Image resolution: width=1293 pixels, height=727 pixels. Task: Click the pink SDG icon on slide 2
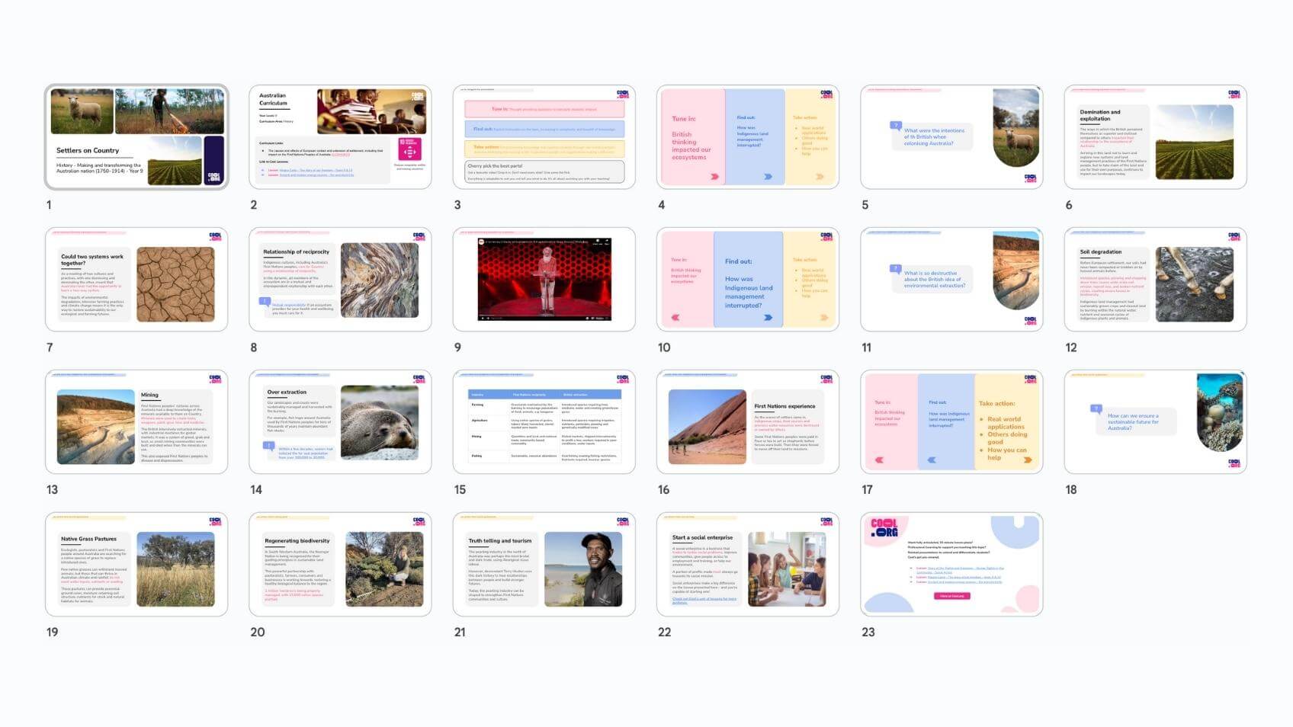(409, 149)
